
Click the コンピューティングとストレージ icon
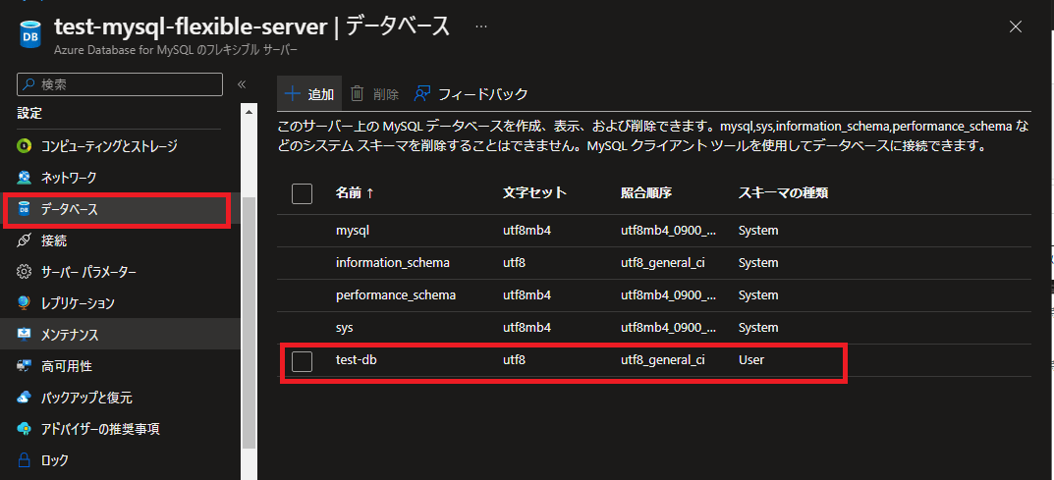pyautogui.click(x=25, y=145)
